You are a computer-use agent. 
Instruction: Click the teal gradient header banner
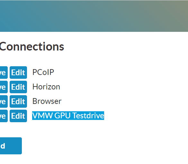[x=94, y=16]
